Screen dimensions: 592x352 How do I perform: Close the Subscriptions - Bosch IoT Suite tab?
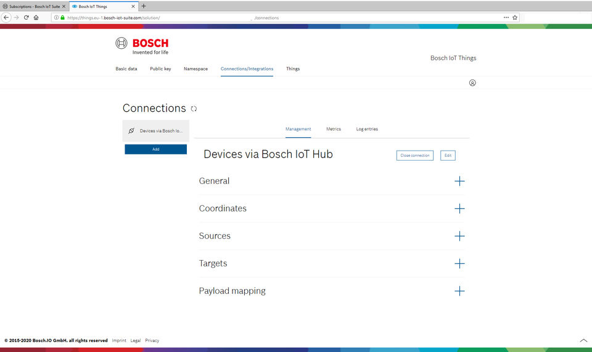coord(64,6)
